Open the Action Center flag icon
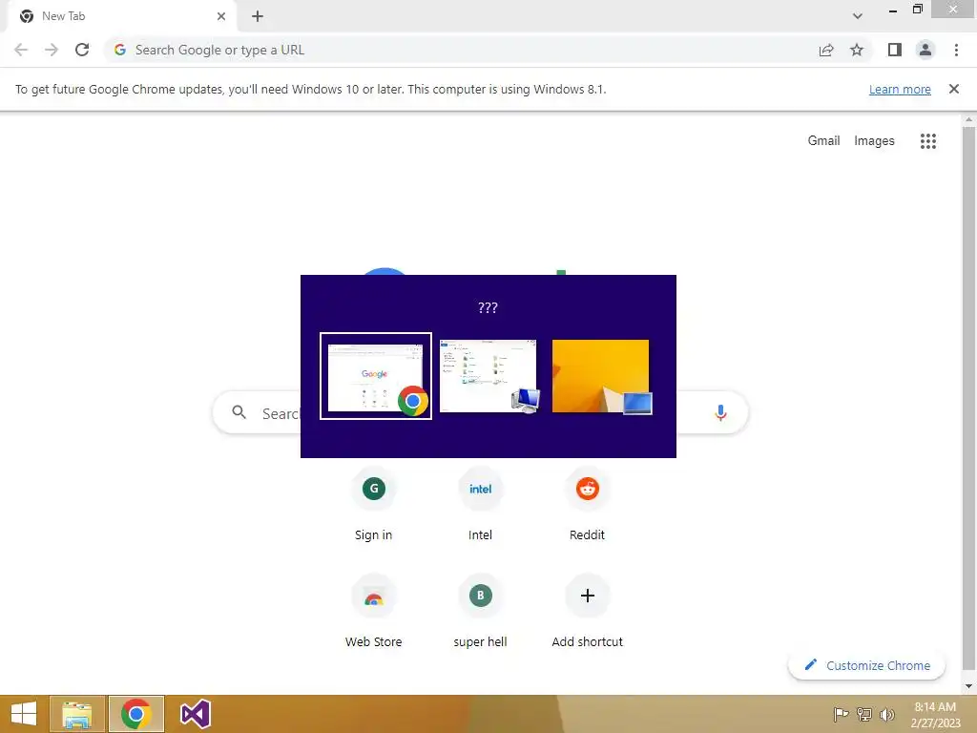The image size is (977, 733). (x=841, y=714)
